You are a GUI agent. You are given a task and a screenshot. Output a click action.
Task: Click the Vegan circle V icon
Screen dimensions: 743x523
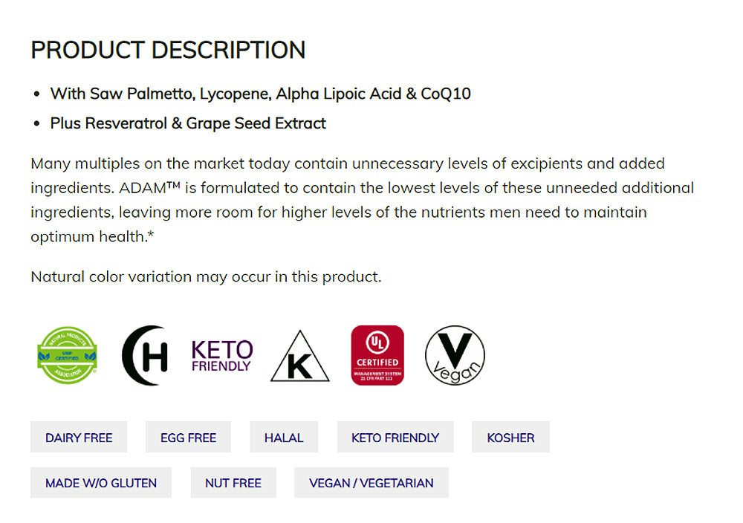point(455,356)
